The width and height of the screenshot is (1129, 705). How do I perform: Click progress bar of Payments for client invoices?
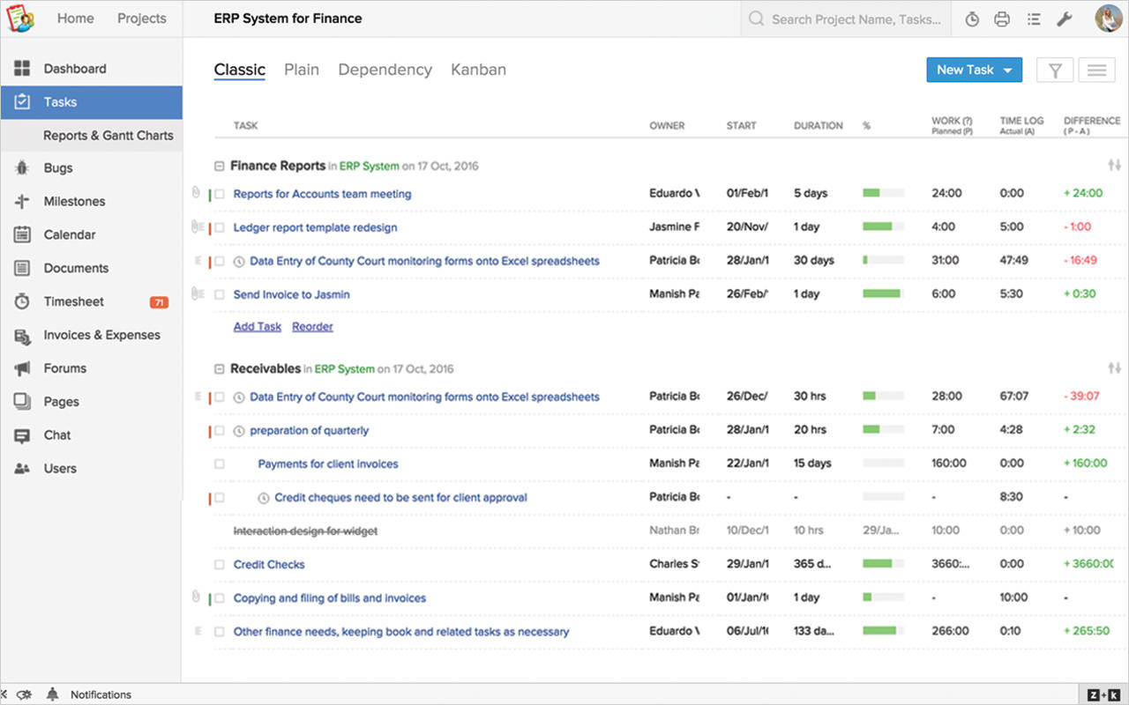pos(883,464)
